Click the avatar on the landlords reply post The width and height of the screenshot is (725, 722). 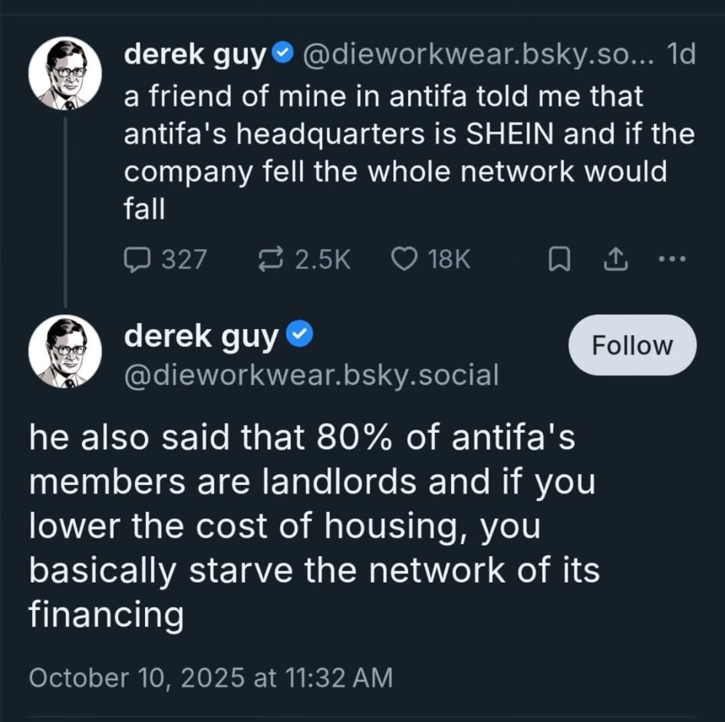point(64,352)
